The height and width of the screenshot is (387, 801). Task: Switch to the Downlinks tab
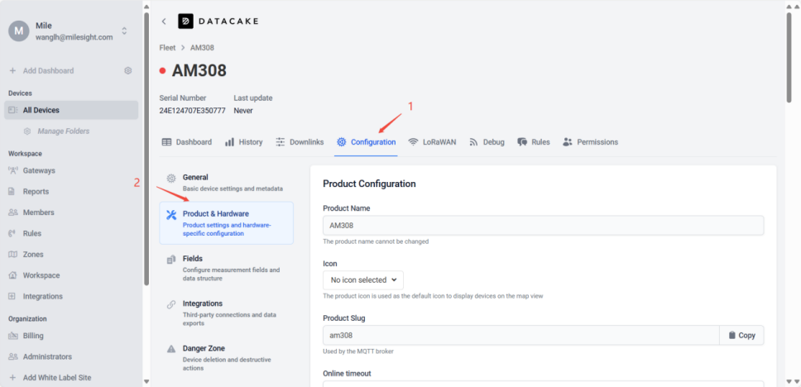[300, 142]
